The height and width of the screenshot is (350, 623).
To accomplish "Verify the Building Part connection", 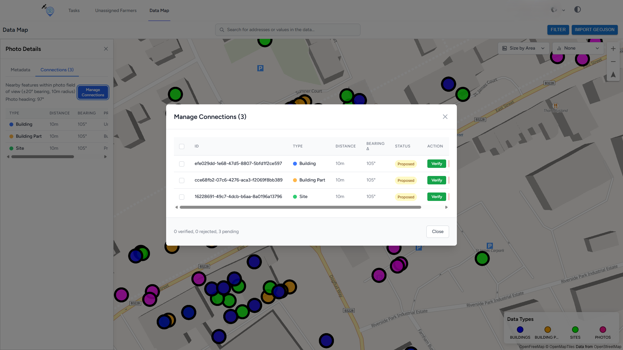I will pos(436,180).
